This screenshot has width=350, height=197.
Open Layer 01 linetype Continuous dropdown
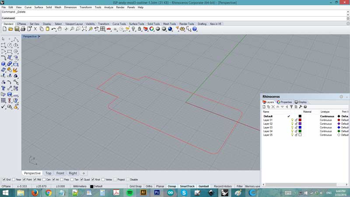(325, 120)
